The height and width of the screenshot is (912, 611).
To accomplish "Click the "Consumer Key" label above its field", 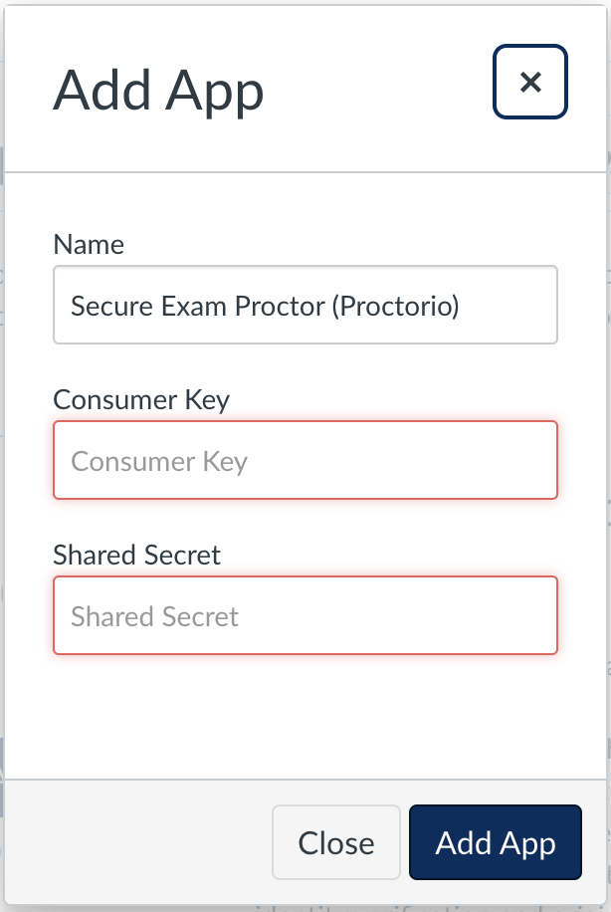I will [x=141, y=400].
